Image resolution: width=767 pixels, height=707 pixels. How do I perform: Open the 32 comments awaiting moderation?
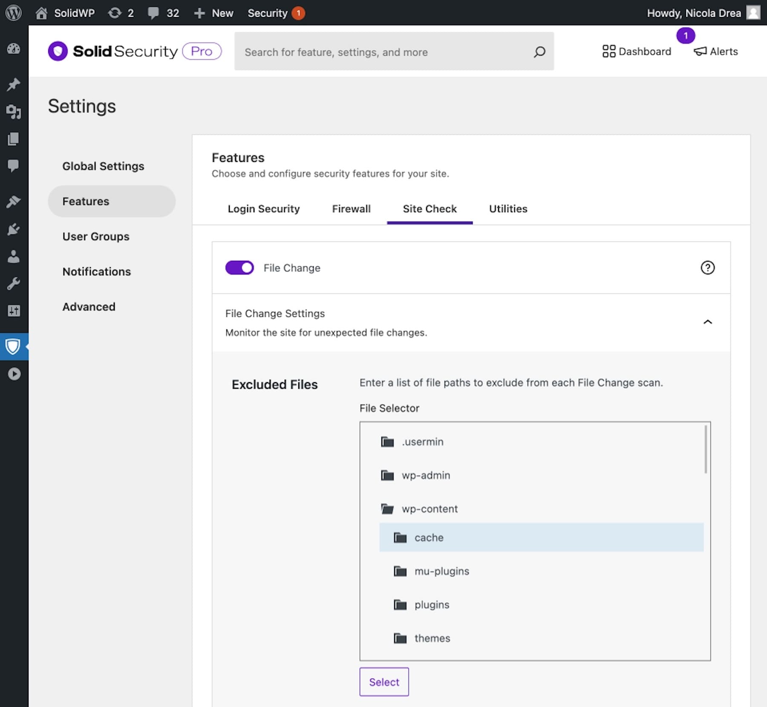click(163, 13)
